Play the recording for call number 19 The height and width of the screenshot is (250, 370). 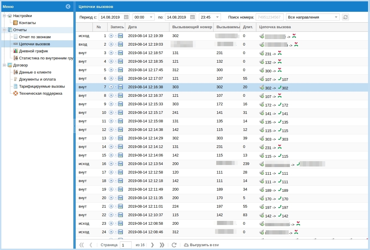tap(111, 189)
